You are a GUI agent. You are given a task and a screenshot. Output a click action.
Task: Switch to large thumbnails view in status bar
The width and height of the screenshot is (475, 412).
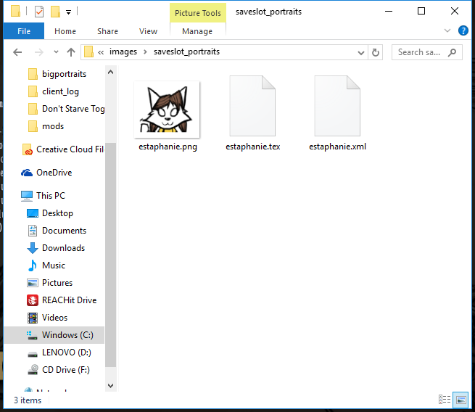pyautogui.click(x=460, y=400)
